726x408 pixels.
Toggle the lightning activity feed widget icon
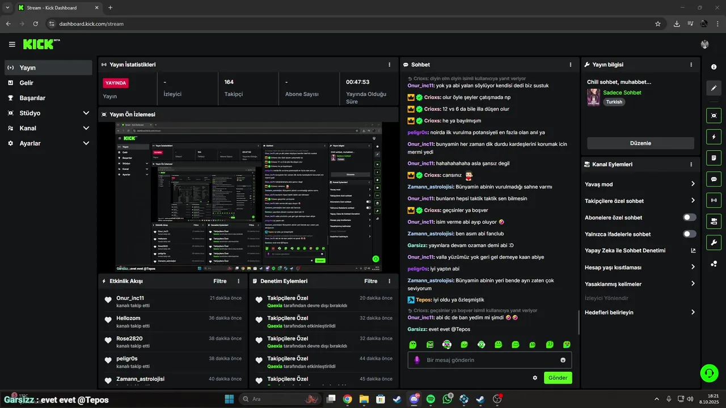pyautogui.click(x=714, y=137)
